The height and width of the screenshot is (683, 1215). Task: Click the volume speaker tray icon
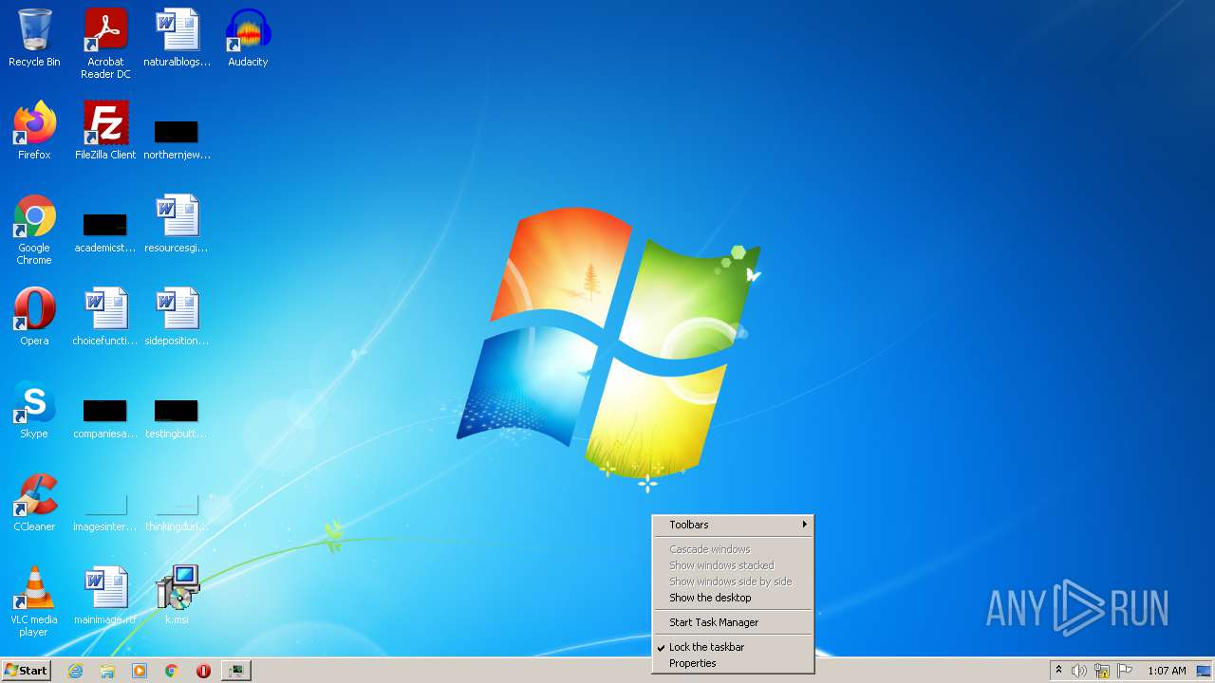1079,671
